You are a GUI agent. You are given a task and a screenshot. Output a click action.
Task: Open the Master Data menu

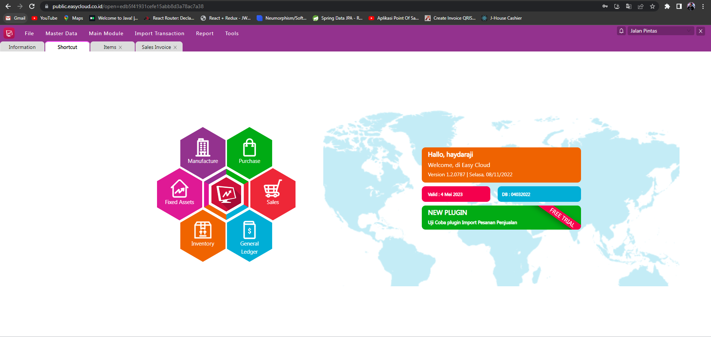61,33
